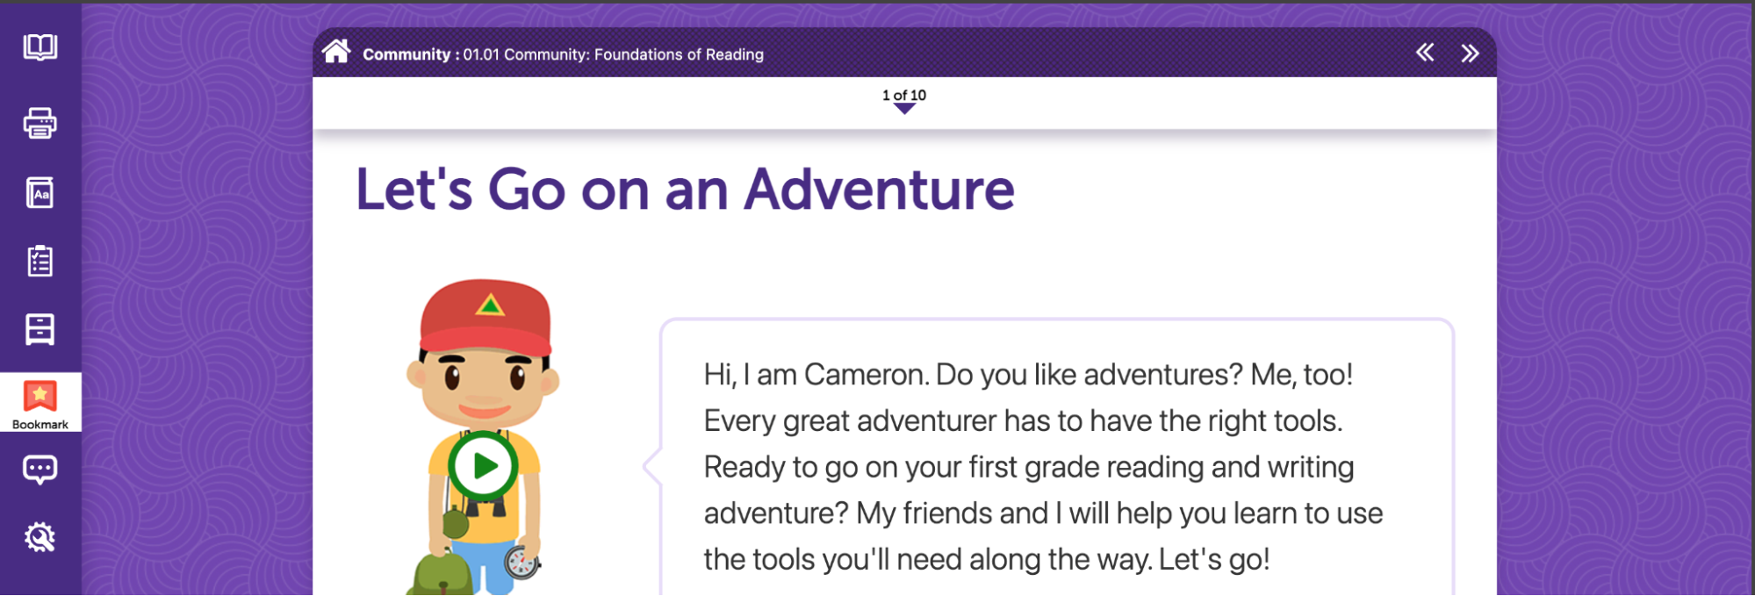Click the compass in Cameron's hand
Viewport: 1755px width, 596px height.
click(521, 563)
